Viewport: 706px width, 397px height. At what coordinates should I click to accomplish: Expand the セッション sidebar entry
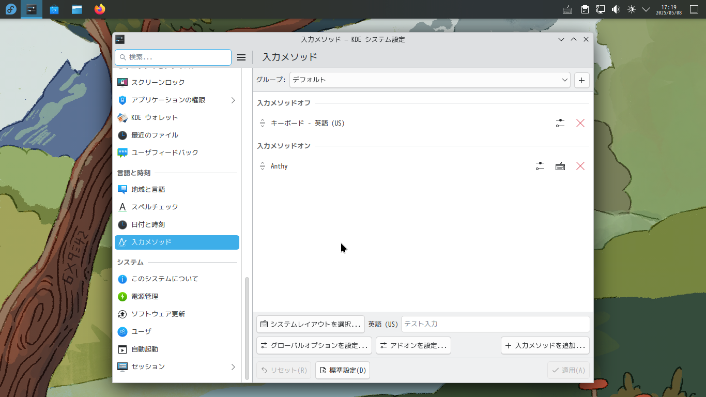coord(177,367)
